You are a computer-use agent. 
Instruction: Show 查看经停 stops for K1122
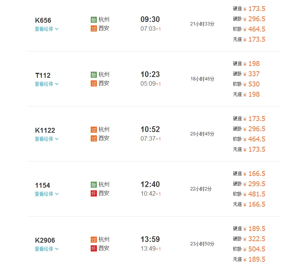[x=47, y=139]
